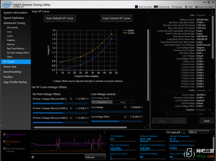Click wrench icon beside 1000 ms interval
The width and height of the screenshot is (216, 161).
tap(212, 132)
